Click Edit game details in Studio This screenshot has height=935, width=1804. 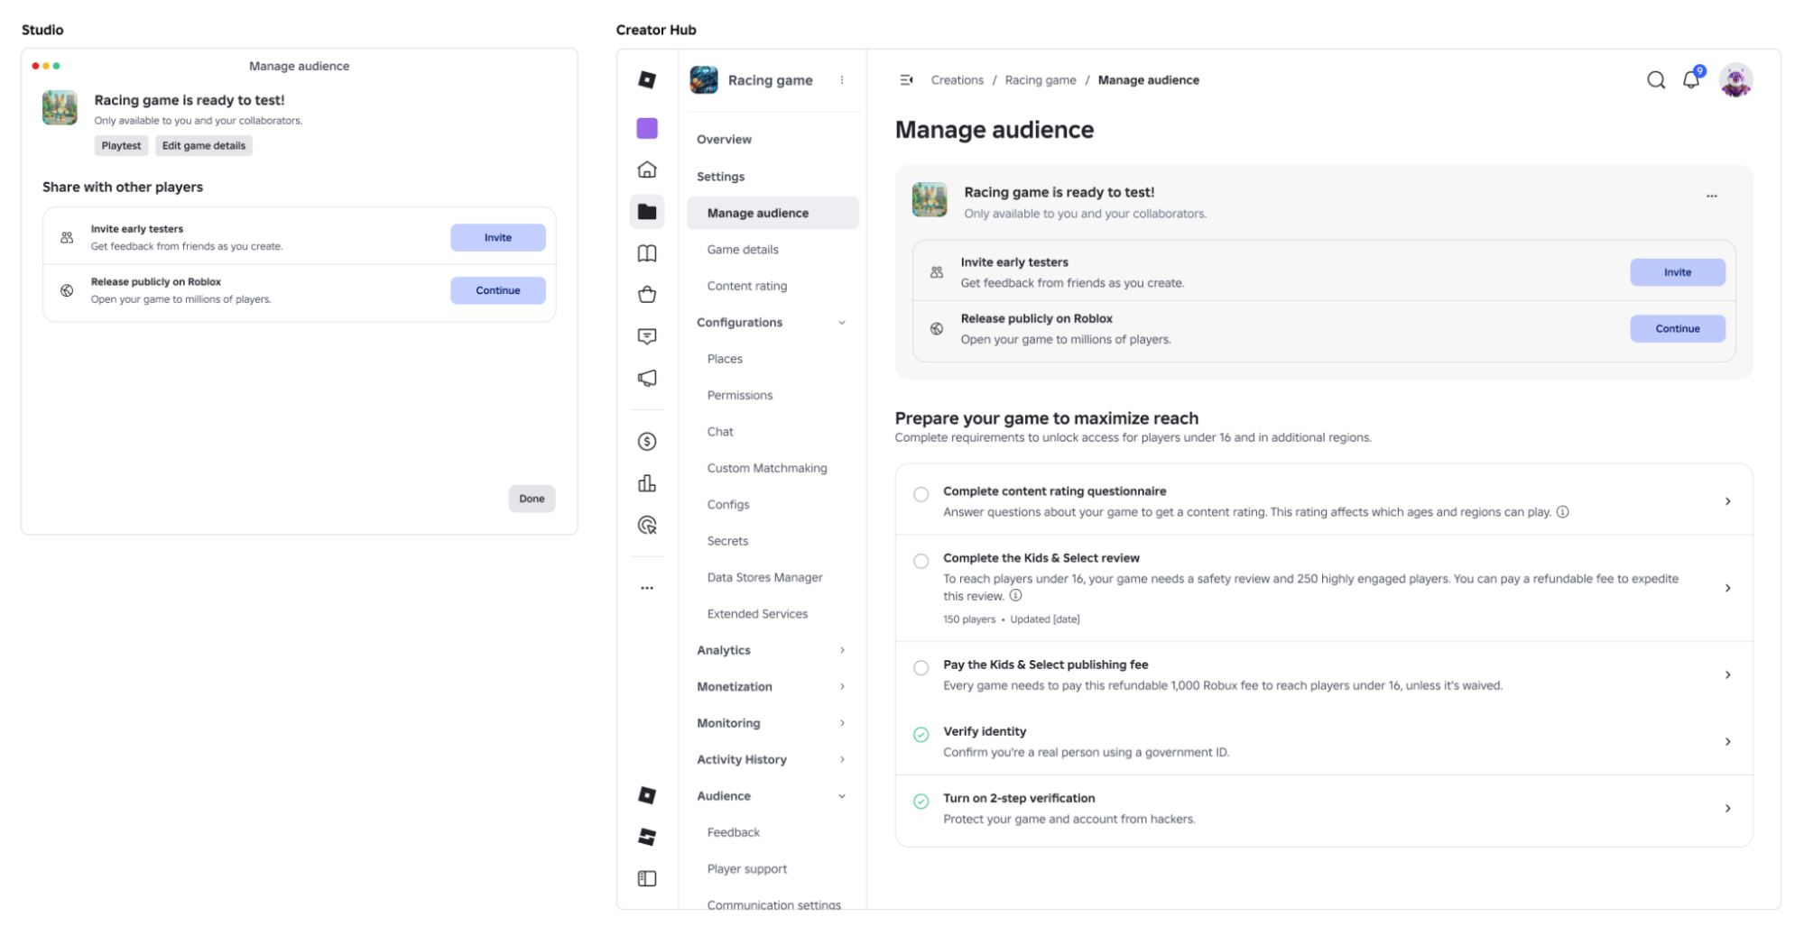click(x=204, y=146)
